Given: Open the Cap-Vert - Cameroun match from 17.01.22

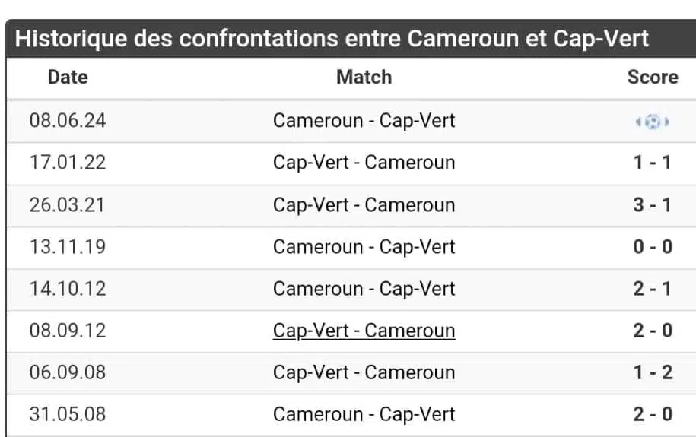Looking at the screenshot, I should tap(364, 163).
